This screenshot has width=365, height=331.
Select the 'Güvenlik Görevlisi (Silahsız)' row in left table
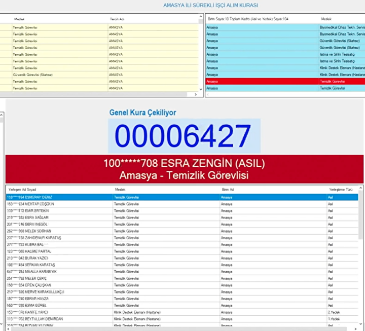click(99, 75)
